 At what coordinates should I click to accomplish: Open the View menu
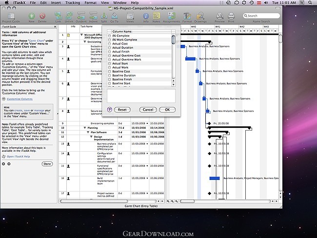coord(105,2)
